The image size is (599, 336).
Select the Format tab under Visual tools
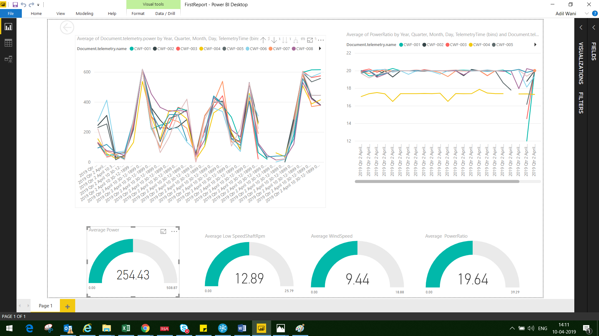(138, 13)
